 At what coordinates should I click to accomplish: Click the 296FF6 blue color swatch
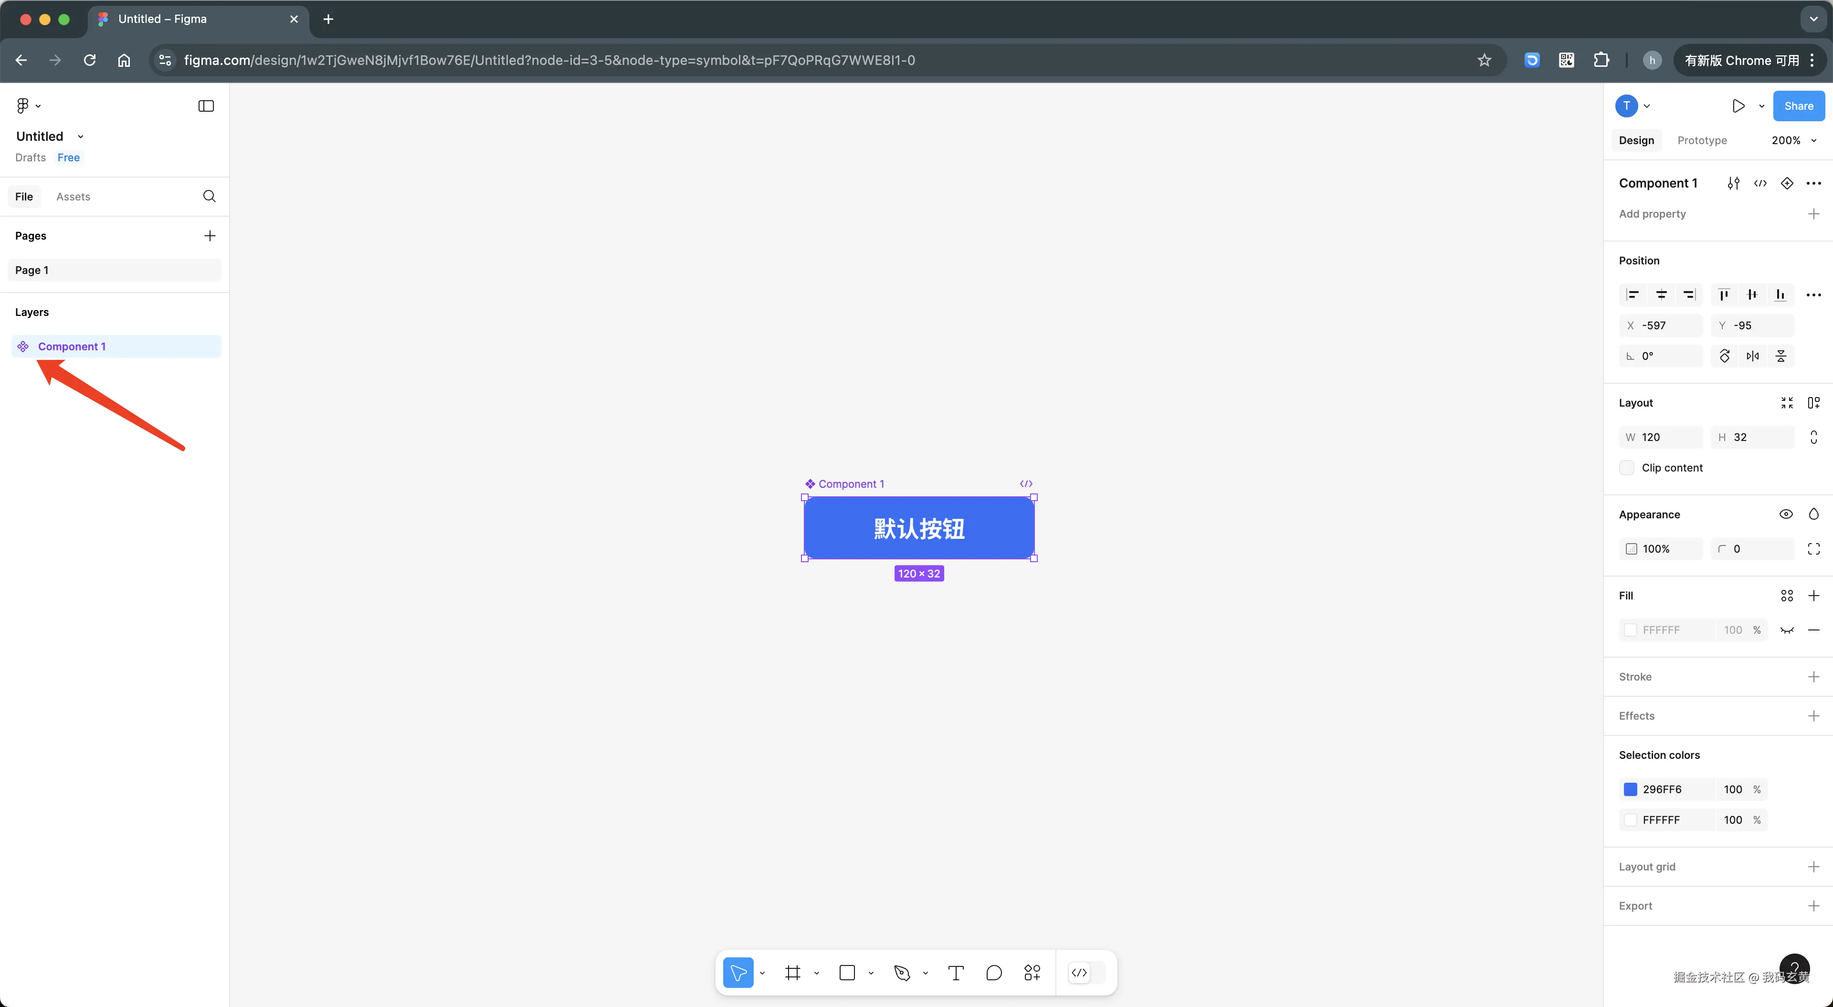1630,788
